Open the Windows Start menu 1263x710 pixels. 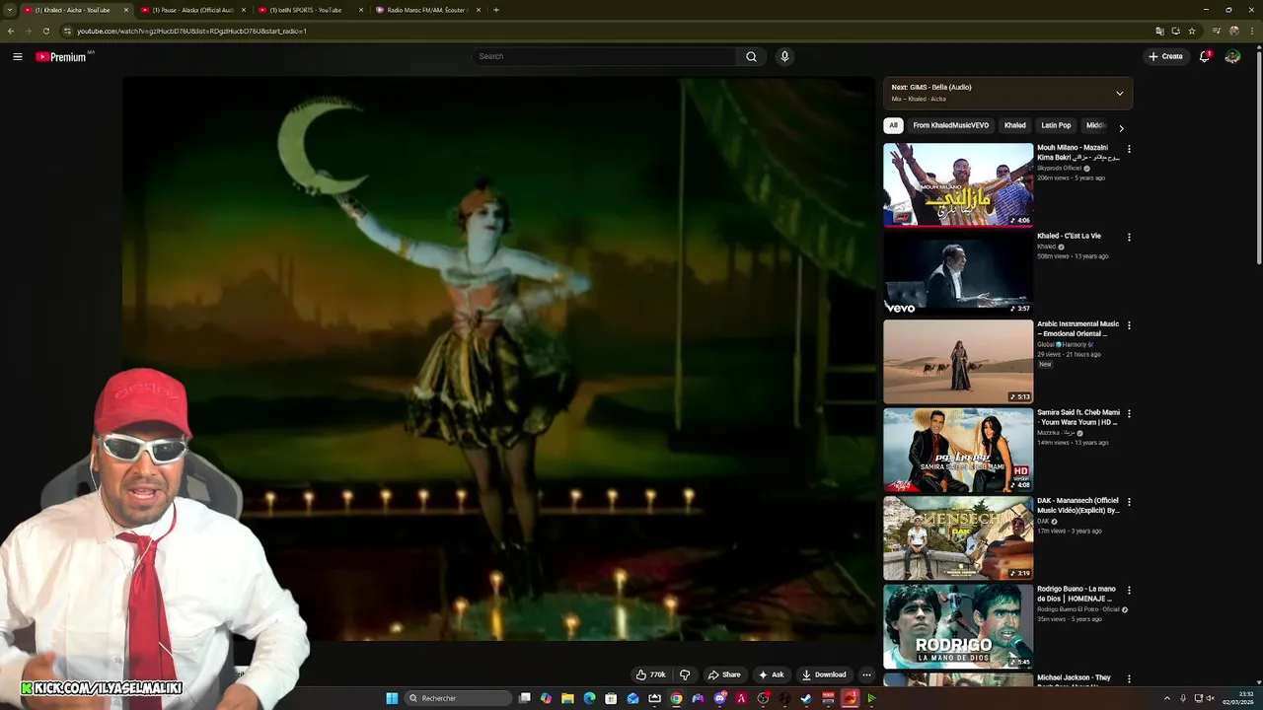[392, 698]
